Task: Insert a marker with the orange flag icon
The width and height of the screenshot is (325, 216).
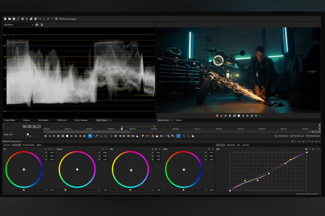Action: tap(143, 136)
